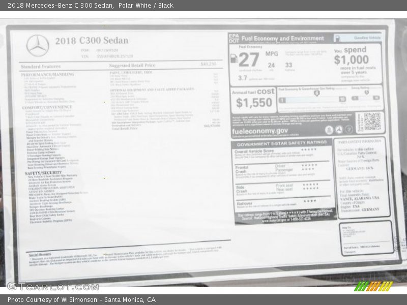Click the smog rating scale

pyautogui.click(x=366, y=98)
